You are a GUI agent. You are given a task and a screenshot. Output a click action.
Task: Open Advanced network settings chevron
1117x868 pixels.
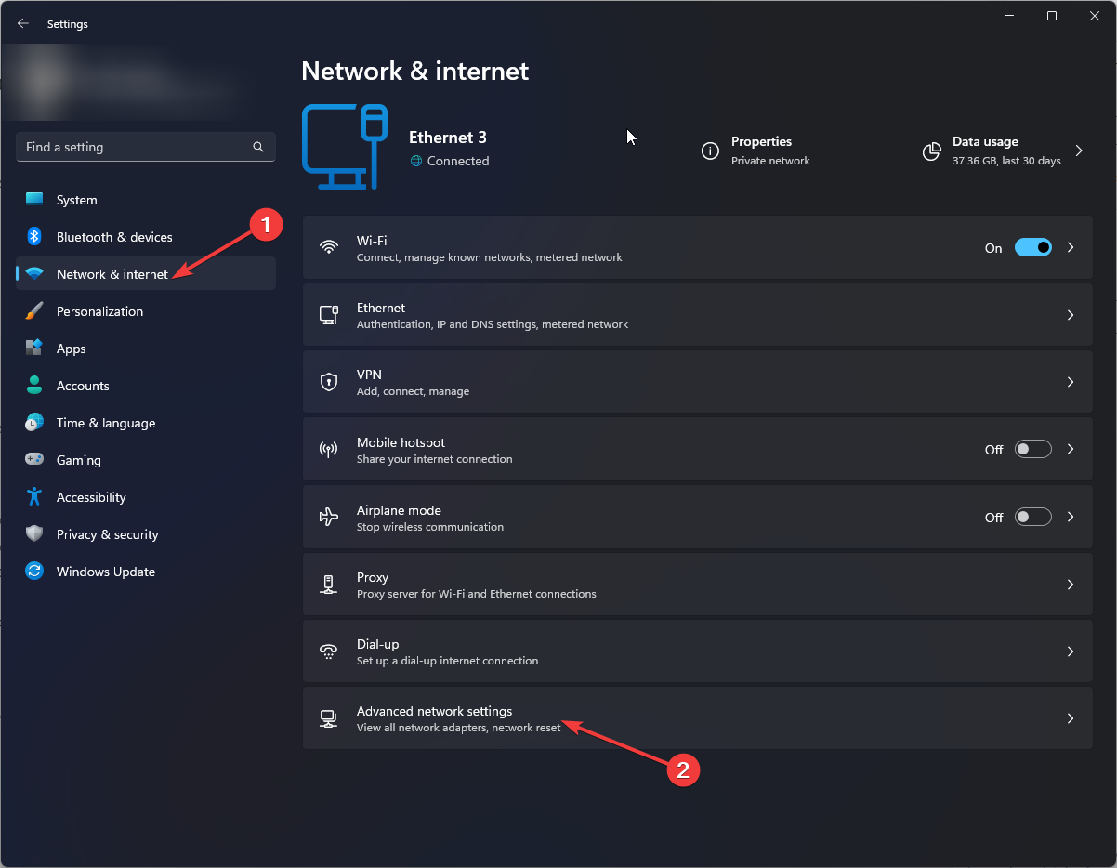coord(1071,718)
